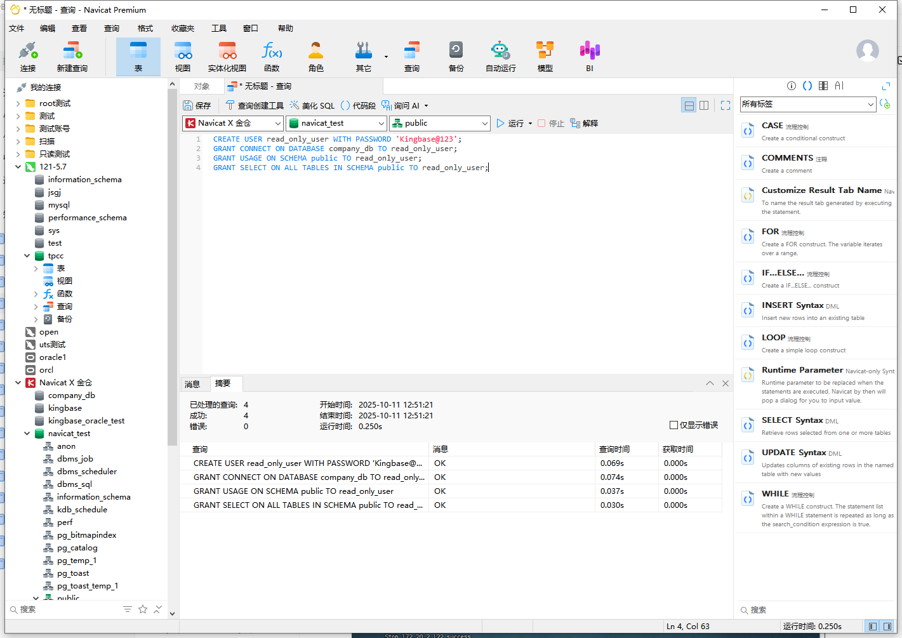Switch to side-by-side pane layout icon

point(704,105)
